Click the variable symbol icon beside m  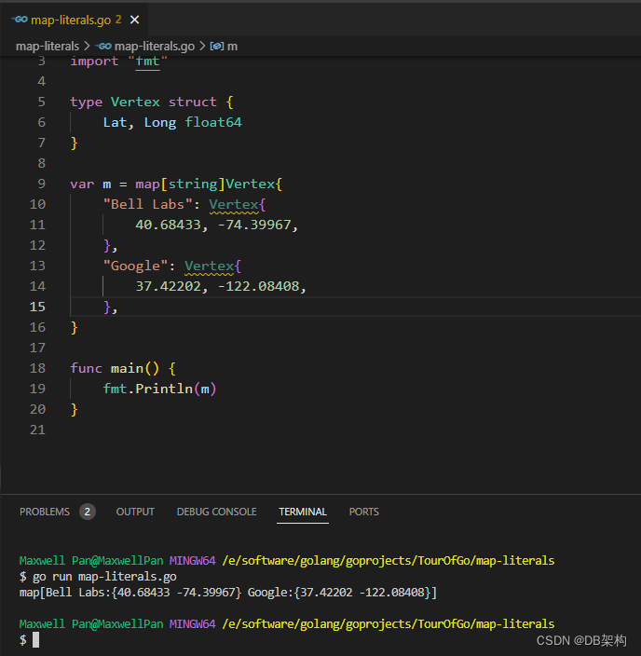pos(217,46)
